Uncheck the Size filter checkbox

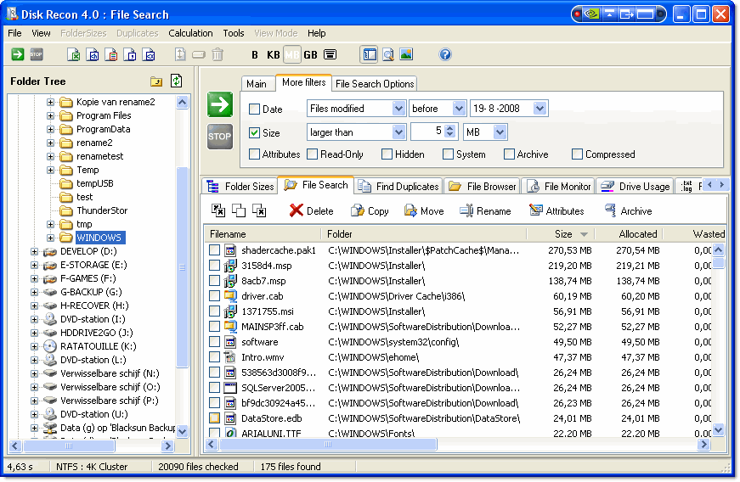pos(254,133)
